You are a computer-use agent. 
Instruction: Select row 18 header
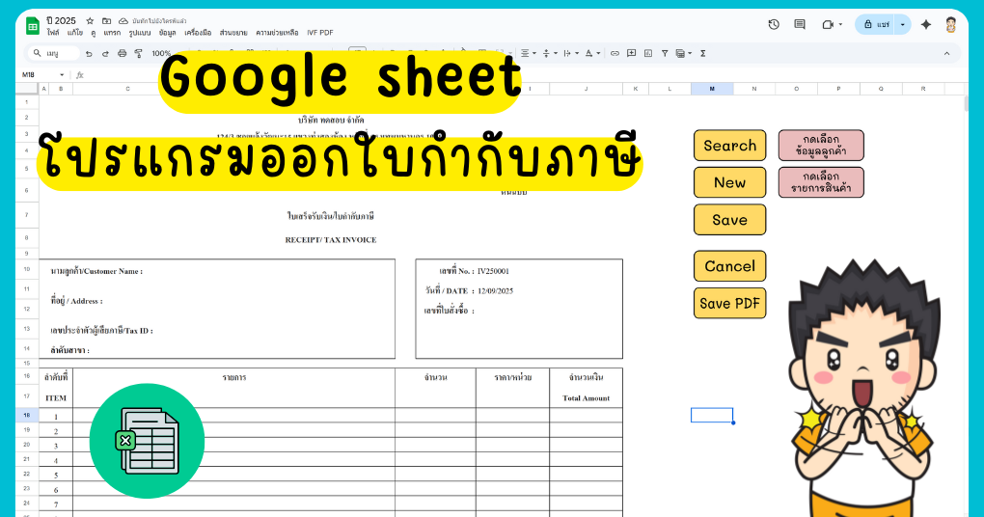coord(27,415)
